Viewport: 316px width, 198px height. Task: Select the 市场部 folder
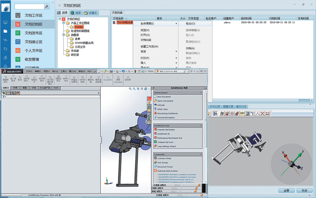pos(75,51)
